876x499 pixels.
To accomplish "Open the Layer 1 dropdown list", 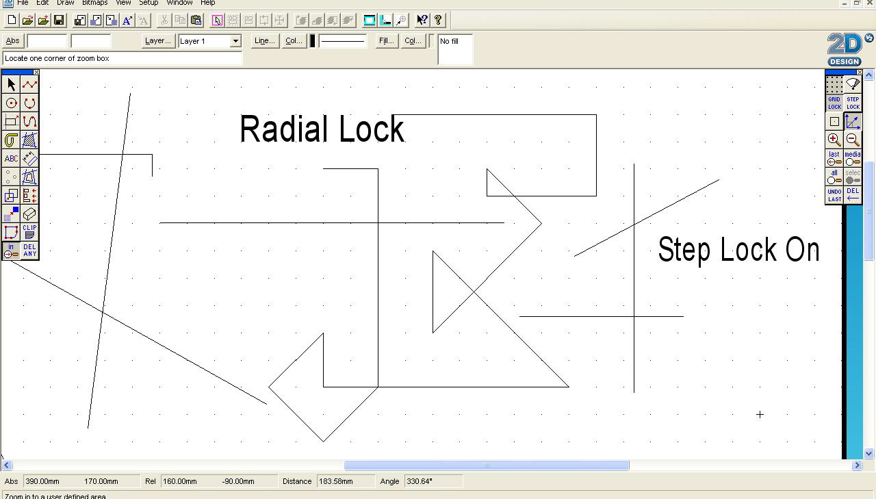I will [235, 41].
